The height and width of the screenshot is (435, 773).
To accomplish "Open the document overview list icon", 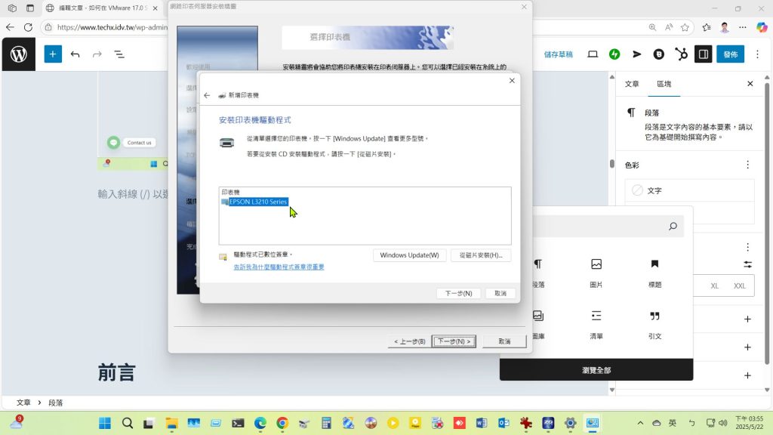I will point(119,54).
